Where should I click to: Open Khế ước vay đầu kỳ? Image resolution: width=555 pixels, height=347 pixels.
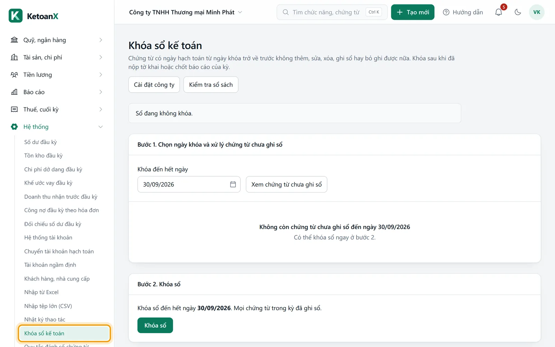point(48,183)
